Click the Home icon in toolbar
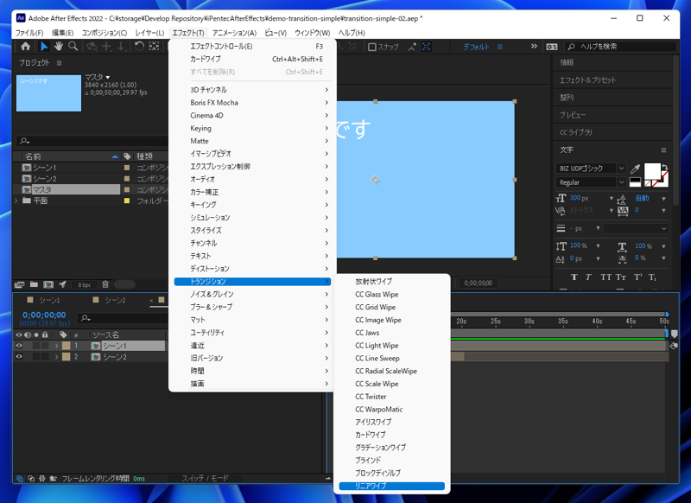Viewport: 691px width, 503px height. click(25, 47)
